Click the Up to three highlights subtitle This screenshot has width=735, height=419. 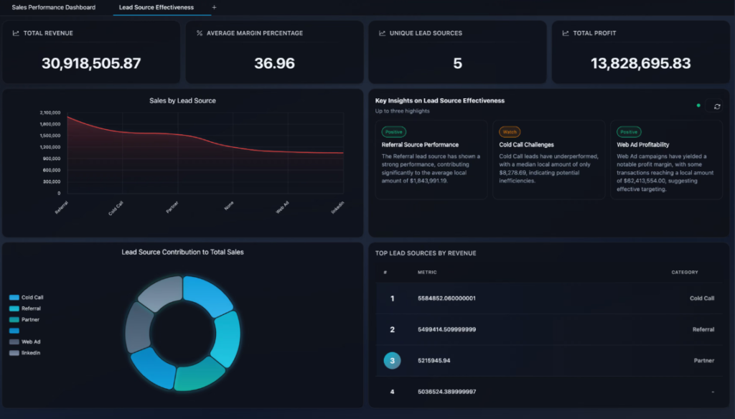point(402,111)
